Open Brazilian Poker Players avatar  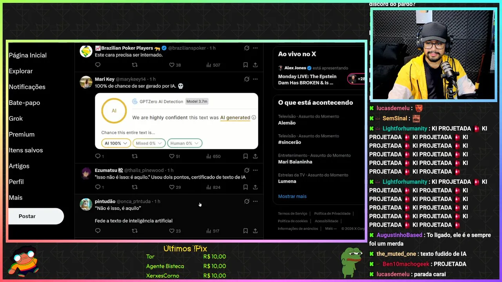[x=86, y=51]
